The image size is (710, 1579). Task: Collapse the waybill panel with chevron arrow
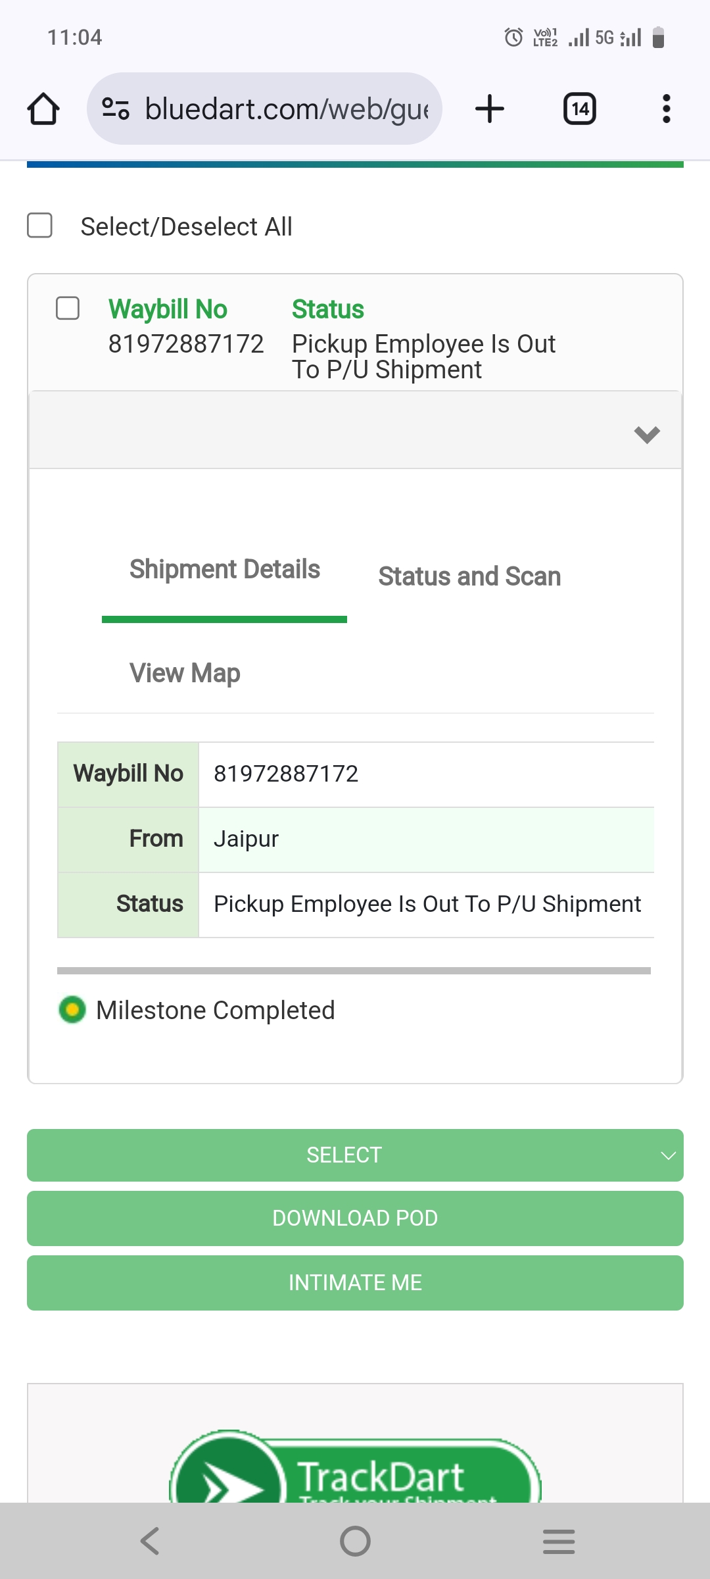pyautogui.click(x=647, y=434)
